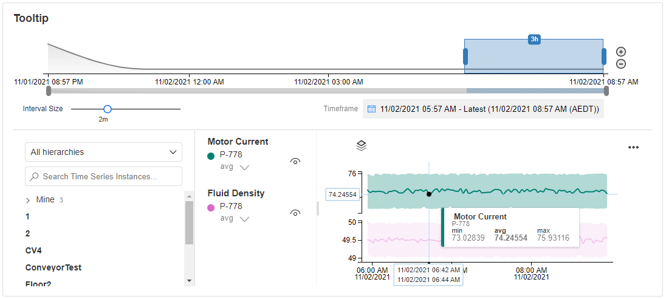This screenshot has width=666, height=299.
Task: Open the All hierarchies dropdown
Action: (104, 152)
